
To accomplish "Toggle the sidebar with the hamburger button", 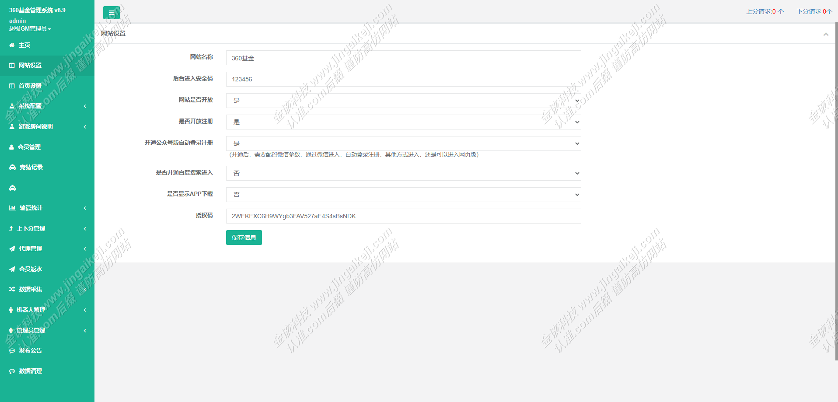I will coord(112,13).
